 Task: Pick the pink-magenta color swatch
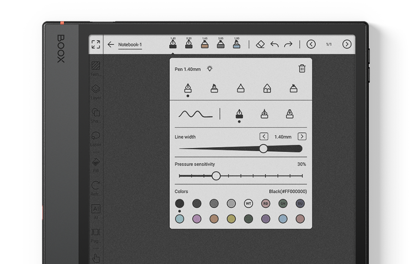coord(197,219)
